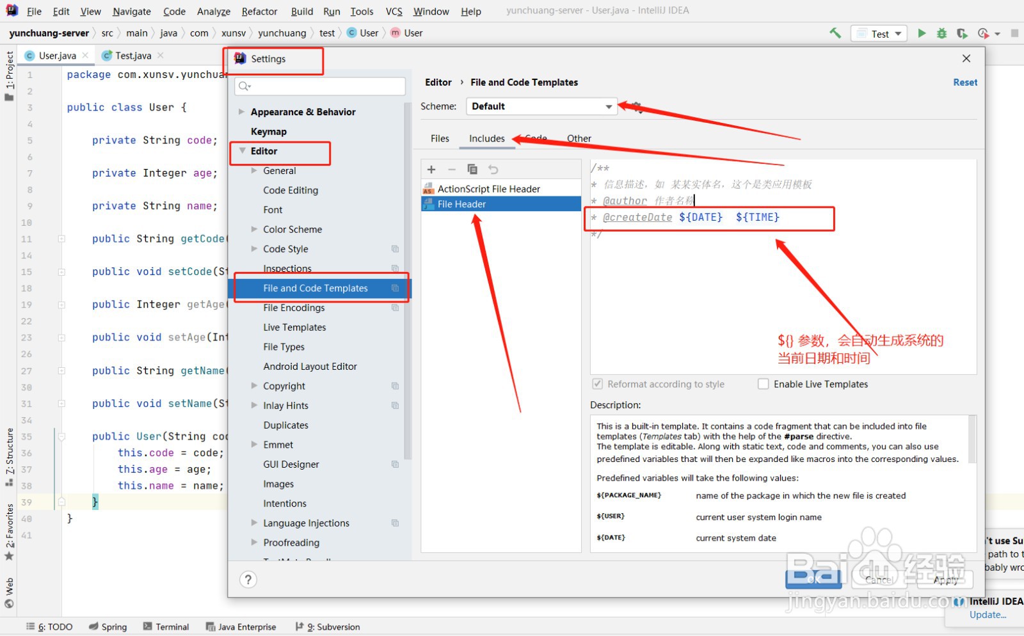Open the Java Enterprise tool window
This screenshot has width=1024, height=636.
(x=241, y=627)
